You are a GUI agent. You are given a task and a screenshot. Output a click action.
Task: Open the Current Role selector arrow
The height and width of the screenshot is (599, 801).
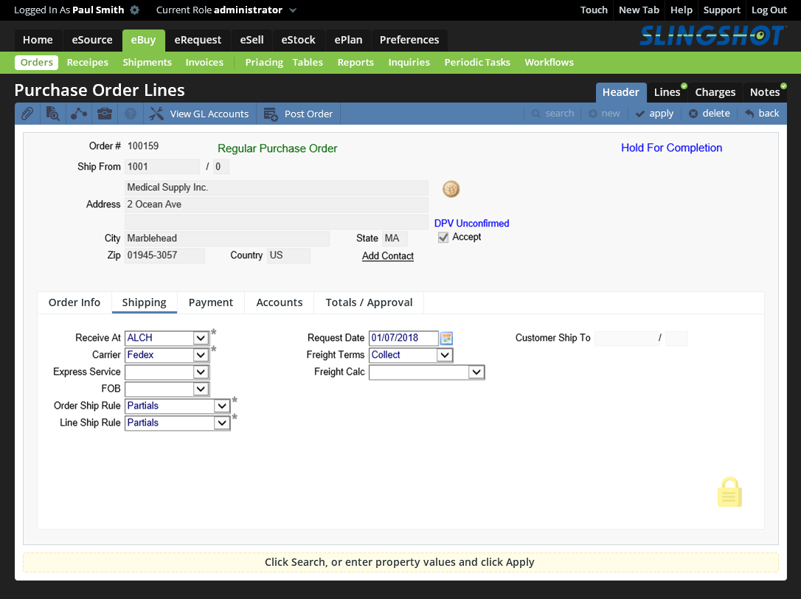293,10
